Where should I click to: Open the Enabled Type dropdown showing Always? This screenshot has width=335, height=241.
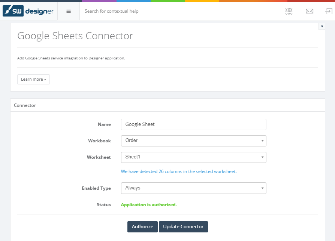click(x=194, y=188)
